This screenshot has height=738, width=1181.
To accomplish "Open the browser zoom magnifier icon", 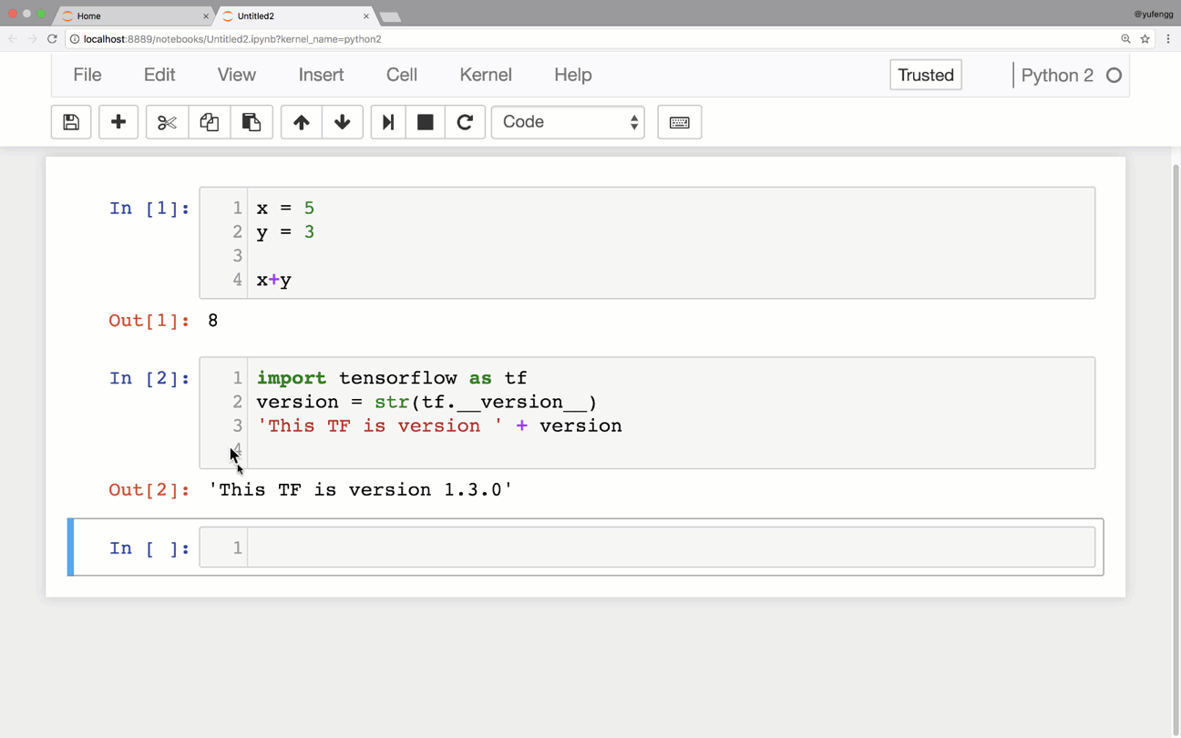I will (x=1126, y=39).
